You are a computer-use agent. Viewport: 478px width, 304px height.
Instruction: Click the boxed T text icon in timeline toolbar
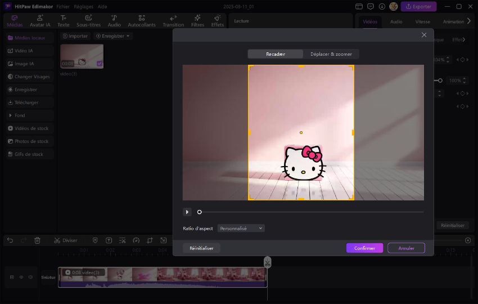[x=109, y=240]
